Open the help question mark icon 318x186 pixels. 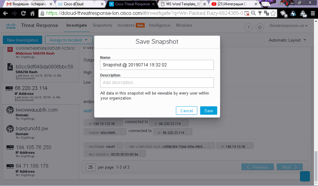(x=248, y=27)
